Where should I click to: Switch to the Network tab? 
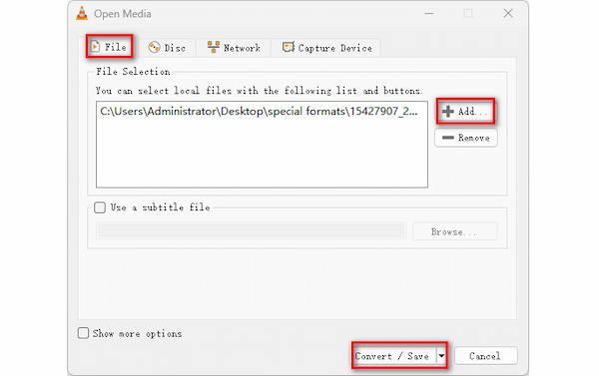pos(234,48)
